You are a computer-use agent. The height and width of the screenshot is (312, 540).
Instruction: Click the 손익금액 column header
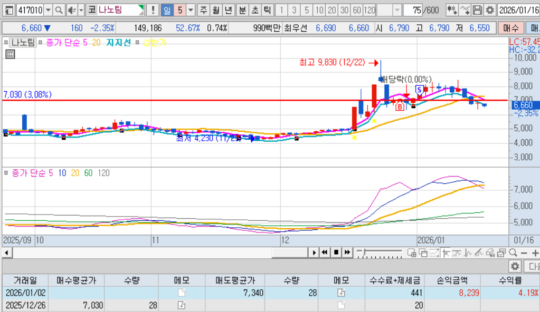452,280
